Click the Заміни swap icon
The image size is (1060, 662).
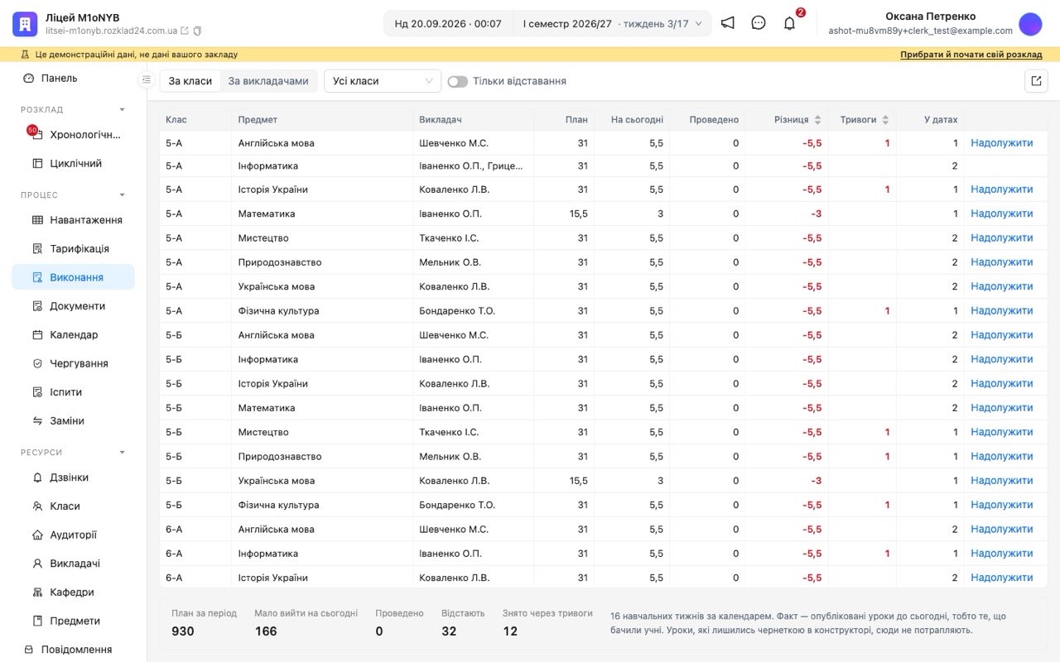point(37,420)
